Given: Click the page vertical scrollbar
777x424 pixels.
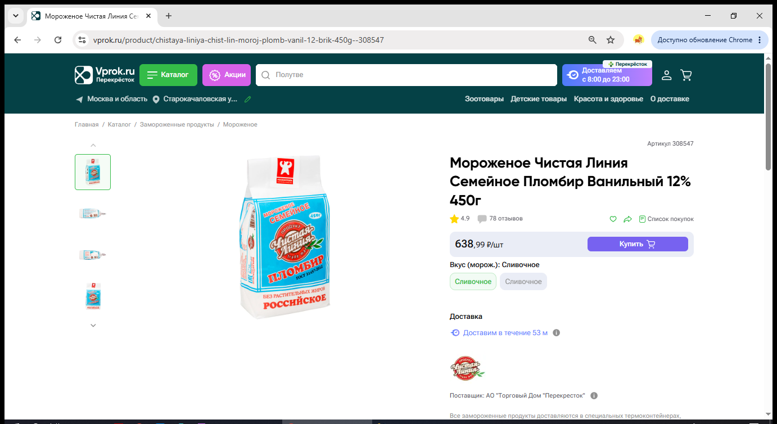Looking at the screenshot, I should coord(769,117).
